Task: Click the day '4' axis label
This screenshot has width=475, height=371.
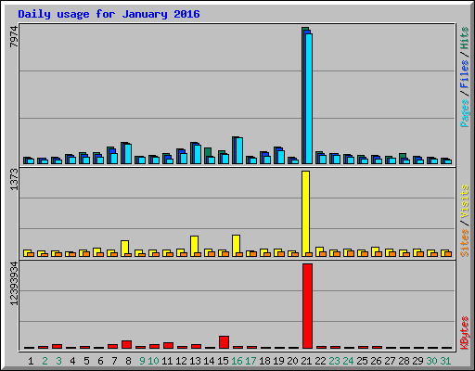Action: point(72,361)
